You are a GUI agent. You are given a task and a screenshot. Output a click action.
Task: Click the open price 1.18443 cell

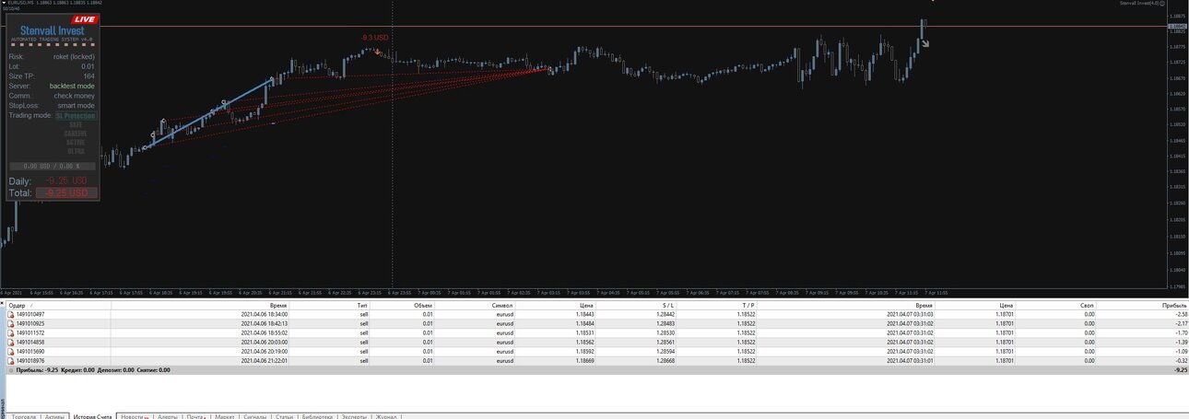(x=585, y=314)
